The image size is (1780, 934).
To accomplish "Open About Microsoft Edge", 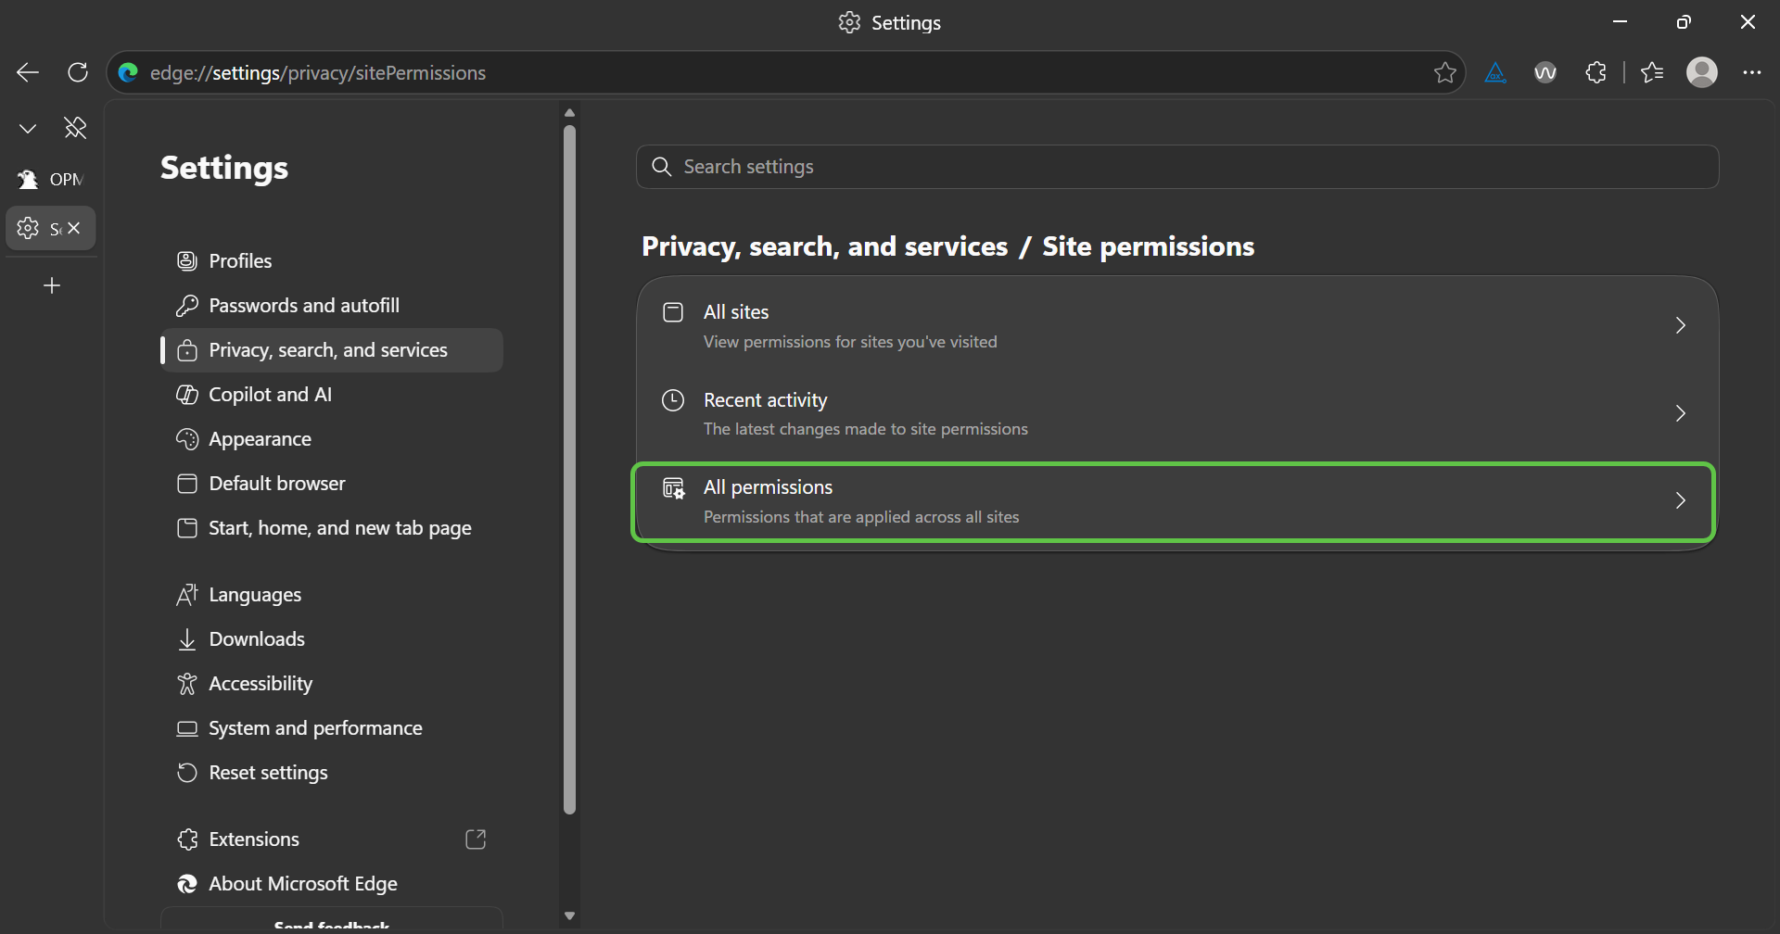I will (332, 884).
